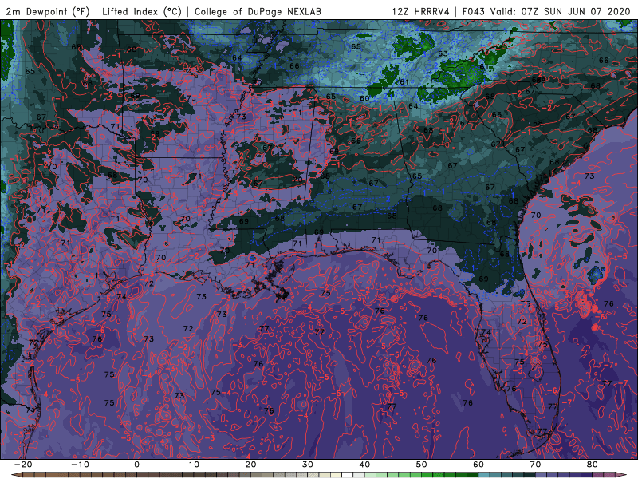
Task: Click the 50 label on the color scale
Action: (x=422, y=465)
